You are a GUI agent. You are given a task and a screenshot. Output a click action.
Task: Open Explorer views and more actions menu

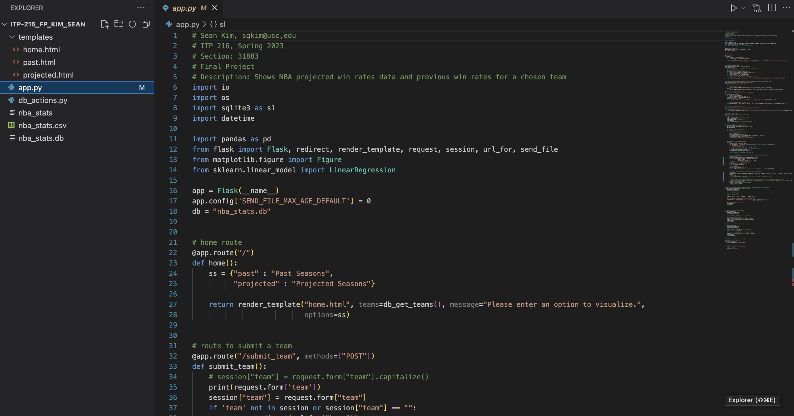click(141, 8)
